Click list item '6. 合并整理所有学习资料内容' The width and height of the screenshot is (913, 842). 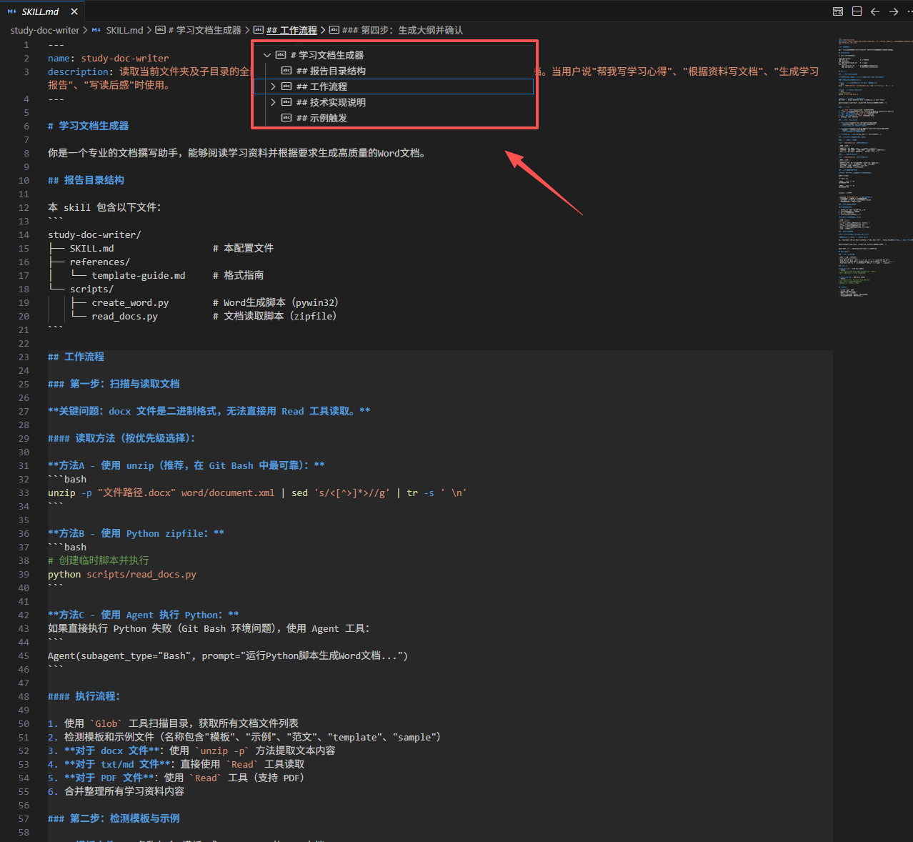click(x=116, y=791)
